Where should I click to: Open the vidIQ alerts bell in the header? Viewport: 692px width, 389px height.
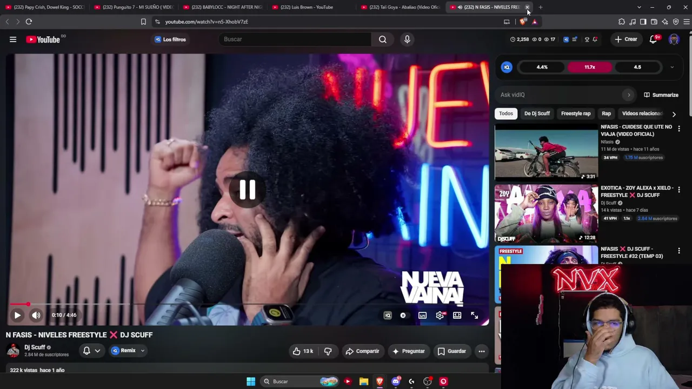point(595,39)
